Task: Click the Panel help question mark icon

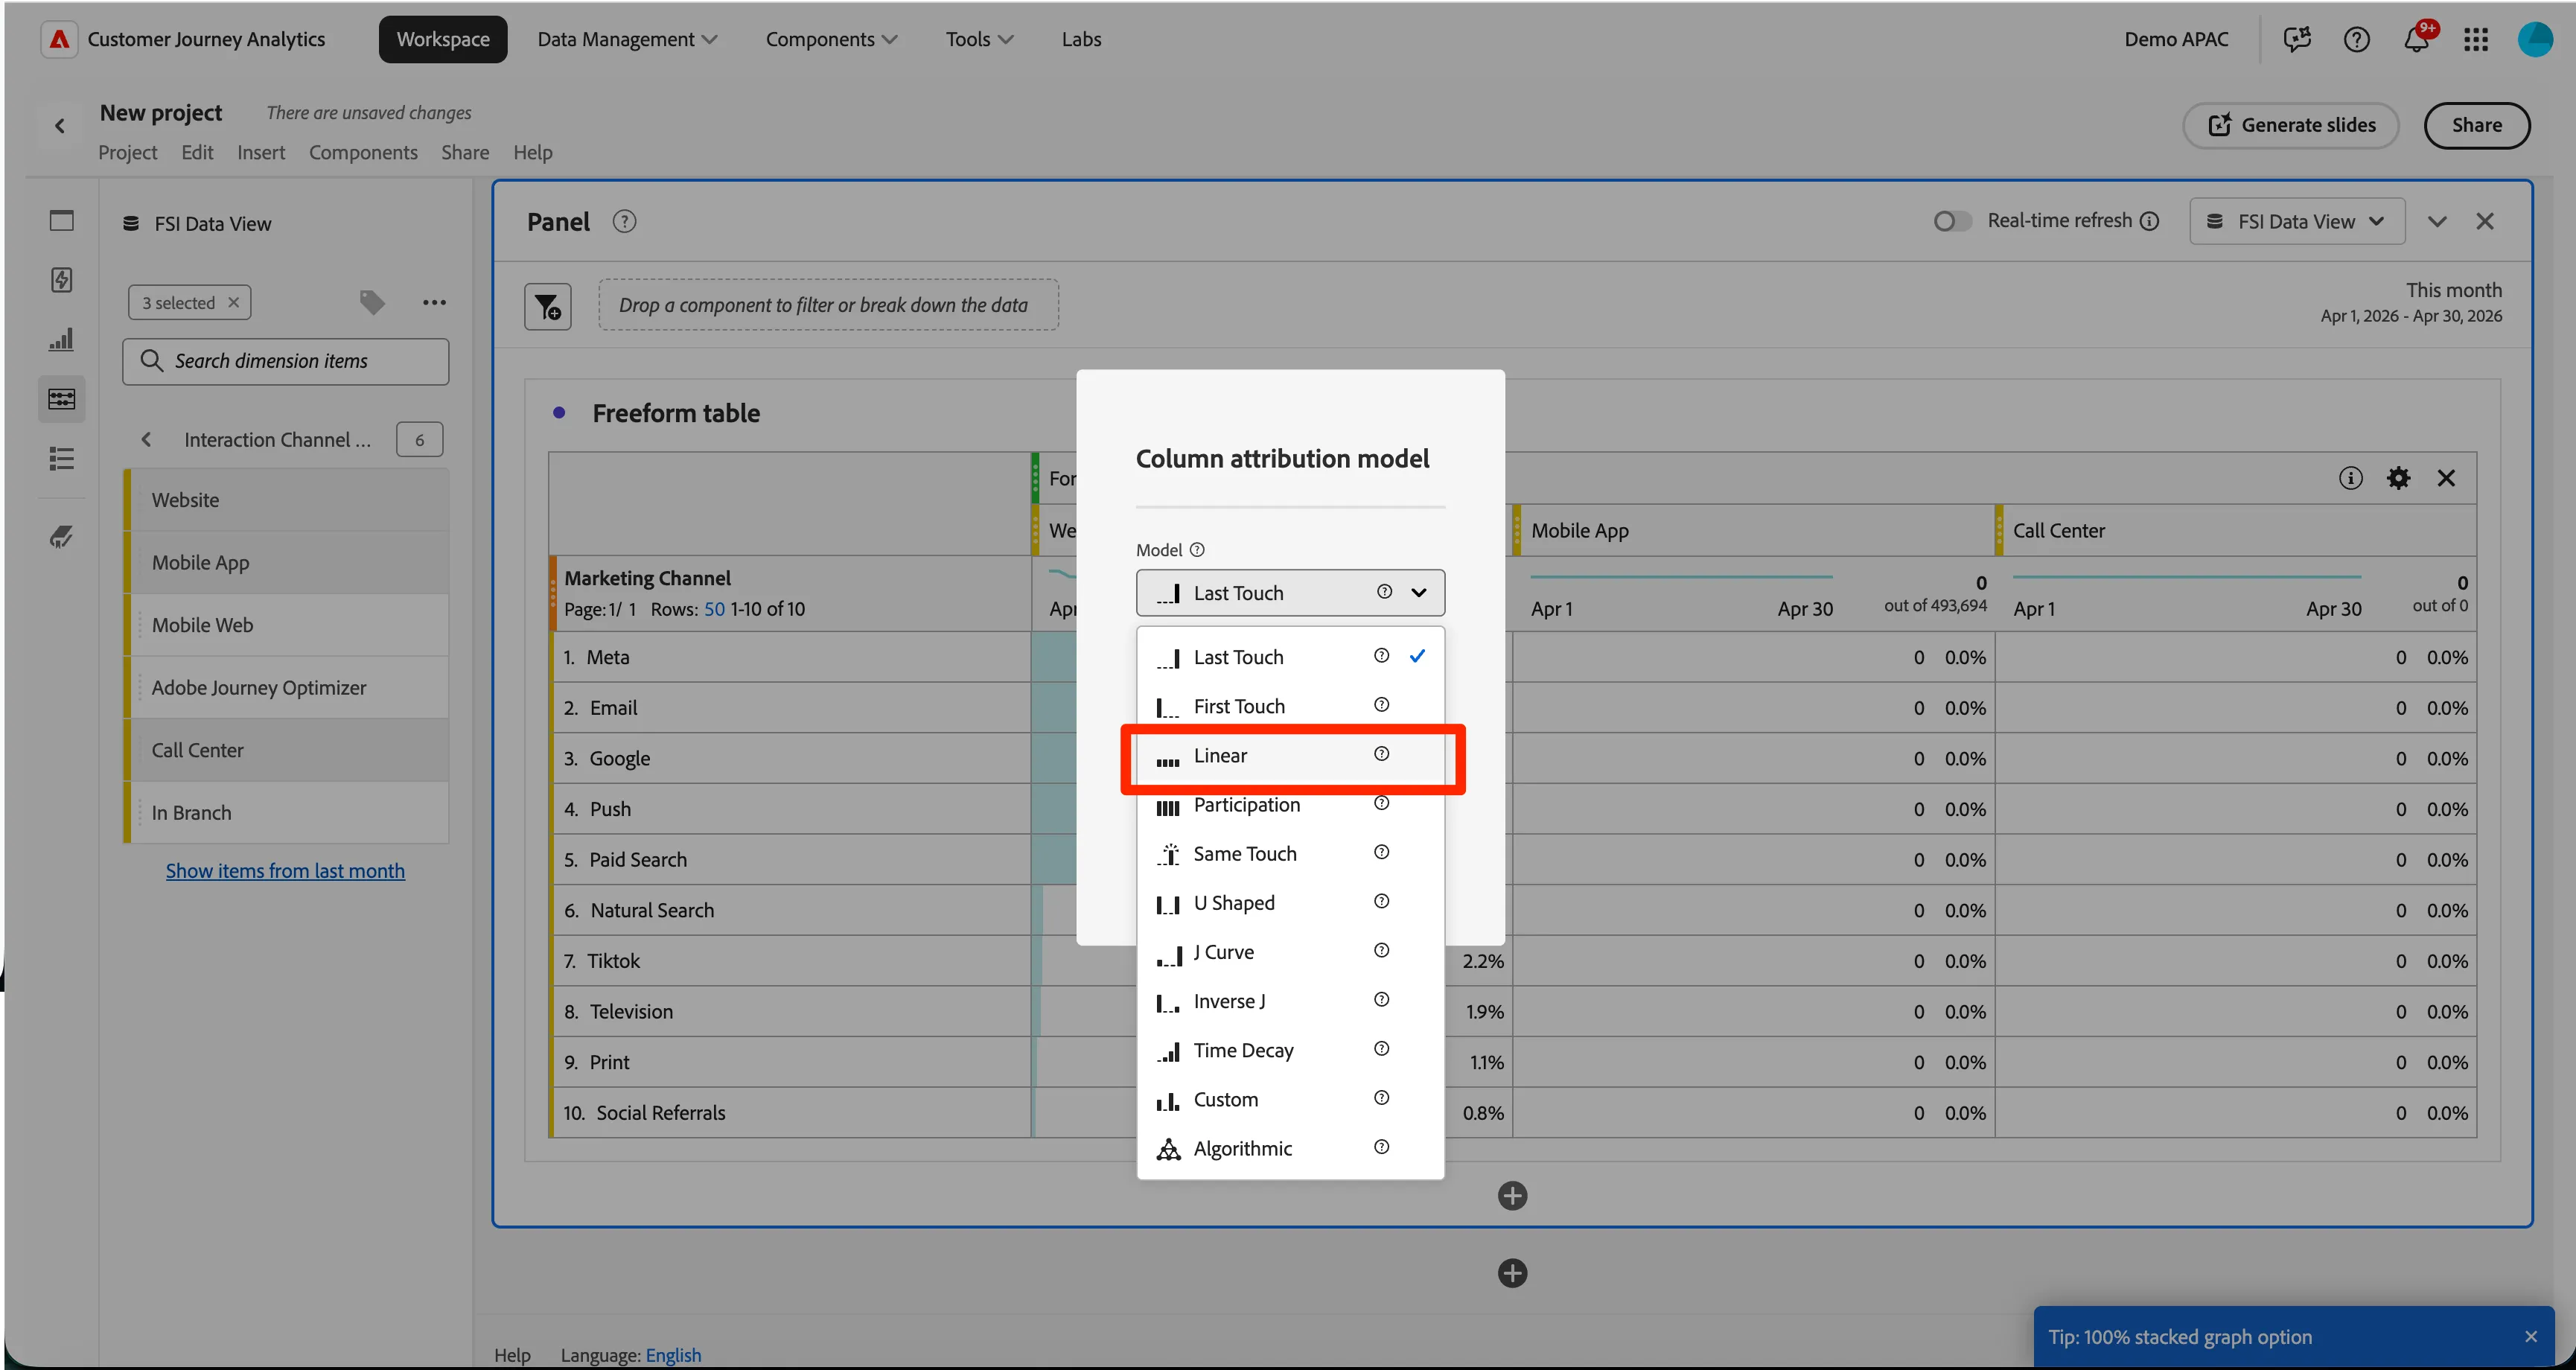Action: coord(624,222)
